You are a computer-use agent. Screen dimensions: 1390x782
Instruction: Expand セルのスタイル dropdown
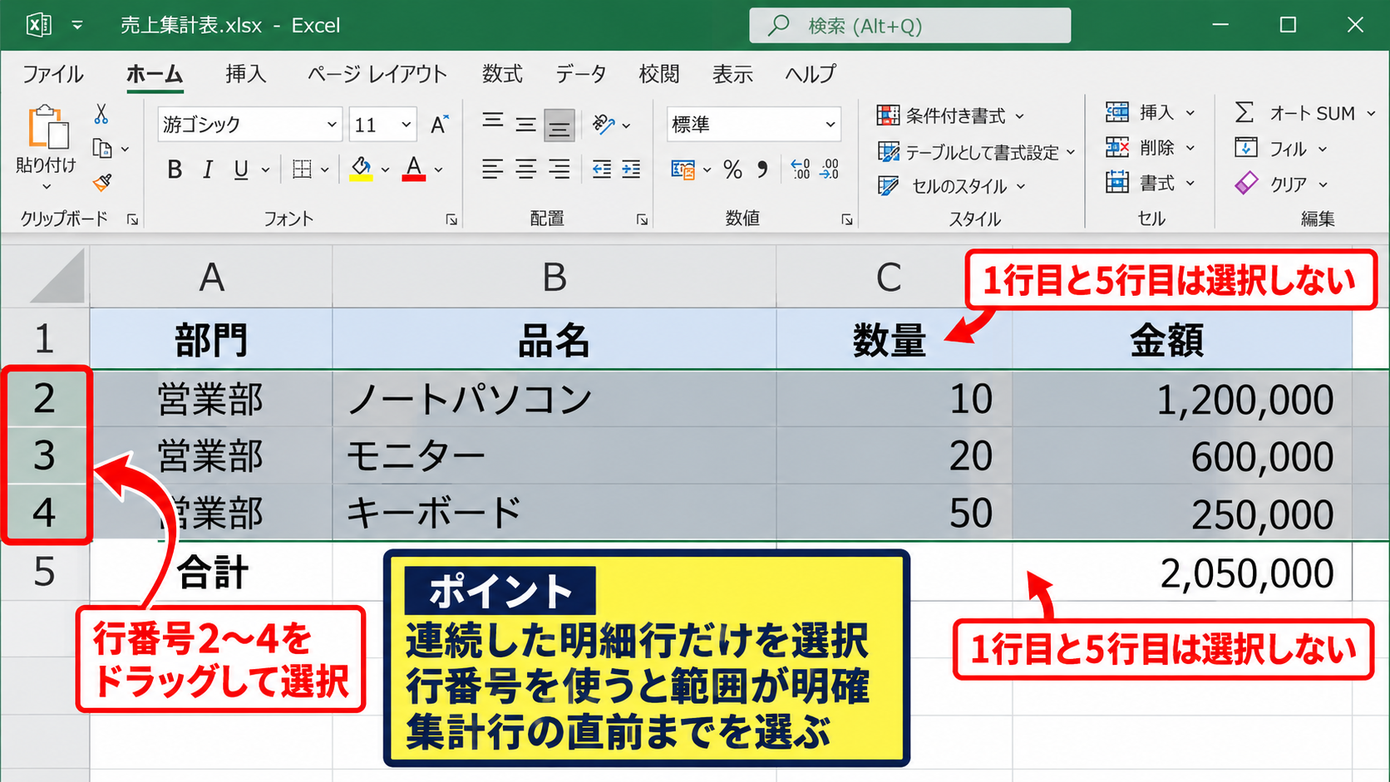click(1021, 186)
